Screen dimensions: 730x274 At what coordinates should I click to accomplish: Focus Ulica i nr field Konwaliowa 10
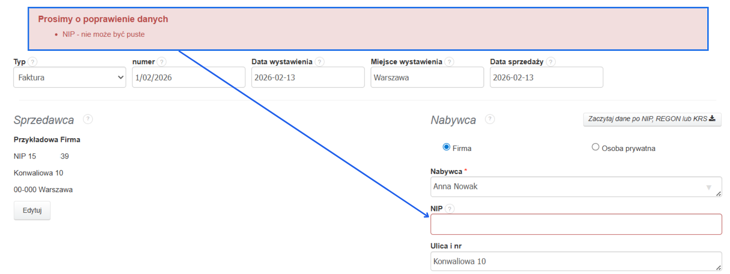tap(576, 261)
